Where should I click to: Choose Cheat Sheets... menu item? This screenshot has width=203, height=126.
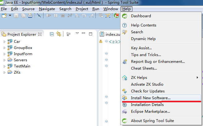161,68
